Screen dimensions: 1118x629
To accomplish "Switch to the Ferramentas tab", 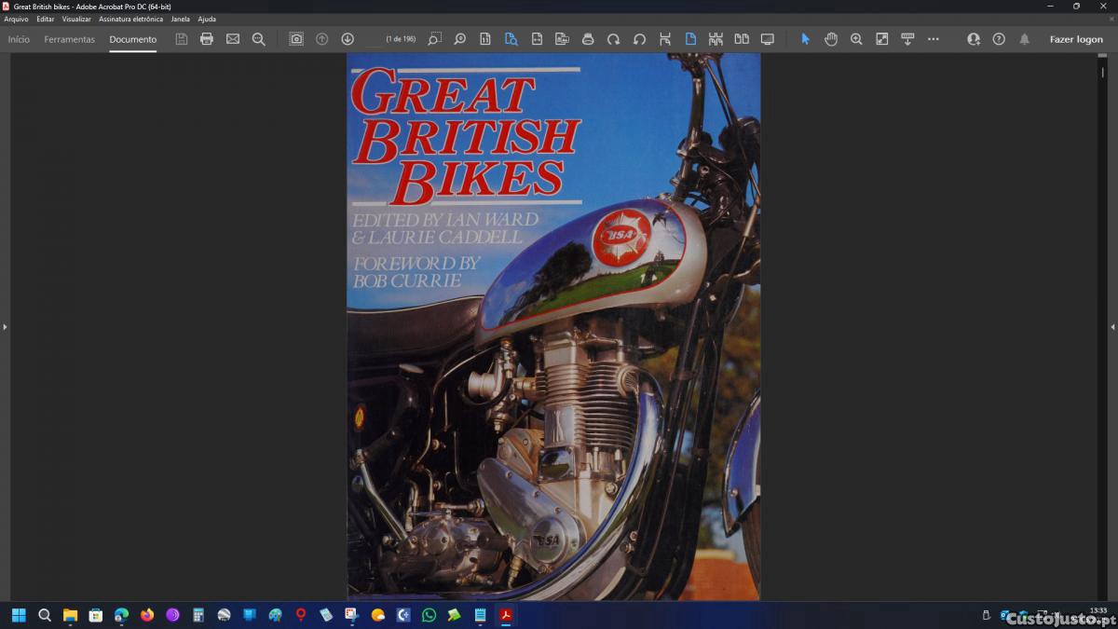I will pos(70,39).
